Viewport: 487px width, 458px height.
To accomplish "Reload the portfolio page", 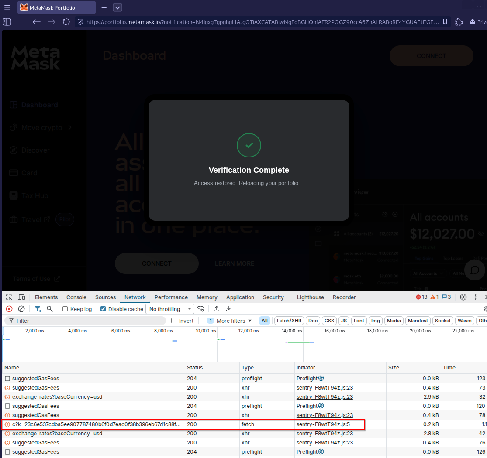I will pos(66,22).
